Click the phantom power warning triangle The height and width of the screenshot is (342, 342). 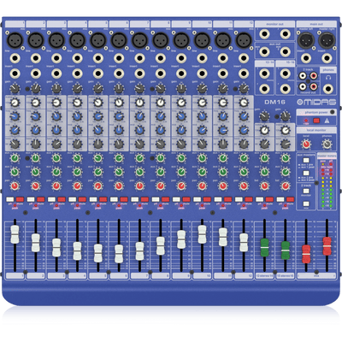pos(327,121)
